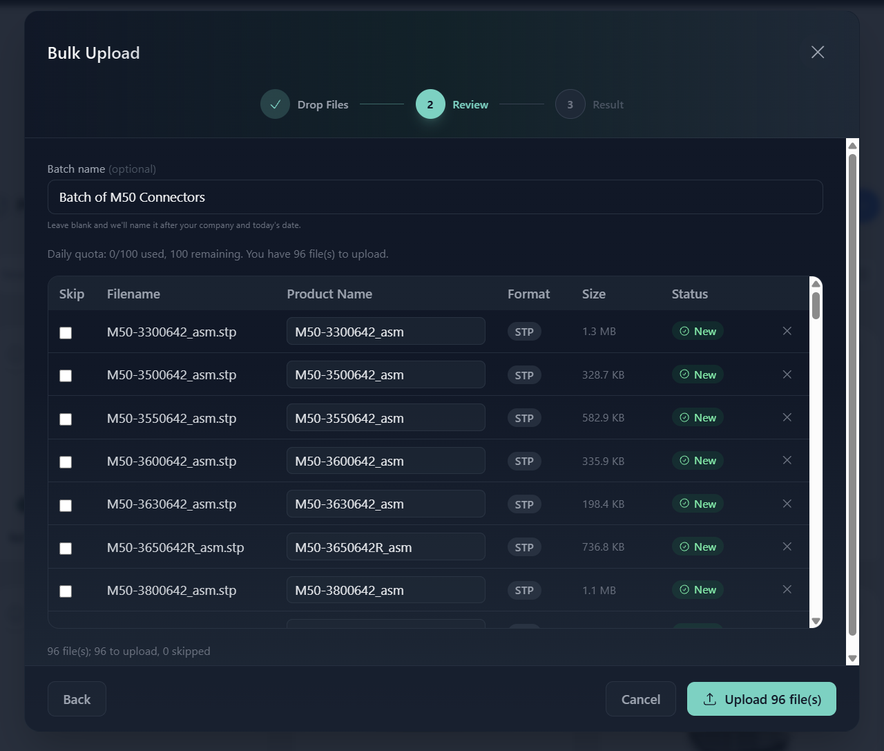Click the daily quota summary text
The width and height of the screenshot is (884, 751).
click(218, 254)
